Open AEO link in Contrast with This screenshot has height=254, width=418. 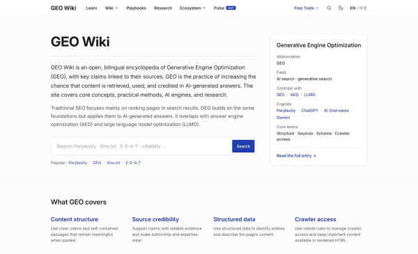pyautogui.click(x=294, y=95)
